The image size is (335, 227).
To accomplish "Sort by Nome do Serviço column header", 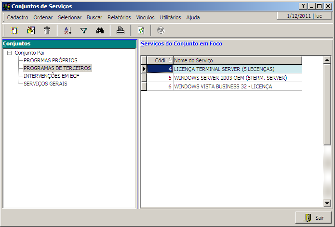I will (237, 60).
